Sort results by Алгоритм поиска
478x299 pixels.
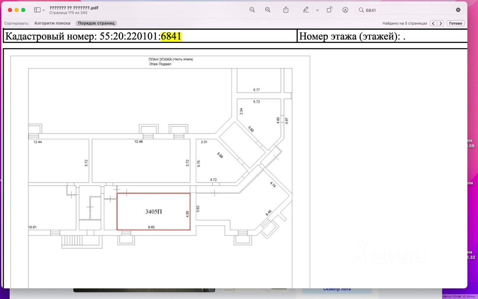pyautogui.click(x=52, y=23)
